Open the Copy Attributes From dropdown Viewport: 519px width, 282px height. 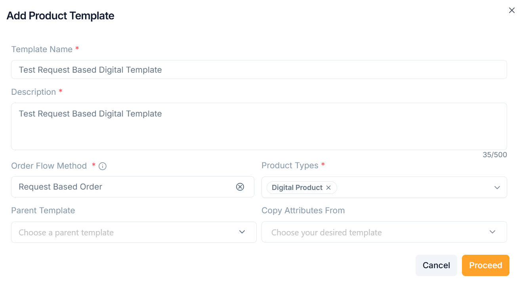(384, 232)
